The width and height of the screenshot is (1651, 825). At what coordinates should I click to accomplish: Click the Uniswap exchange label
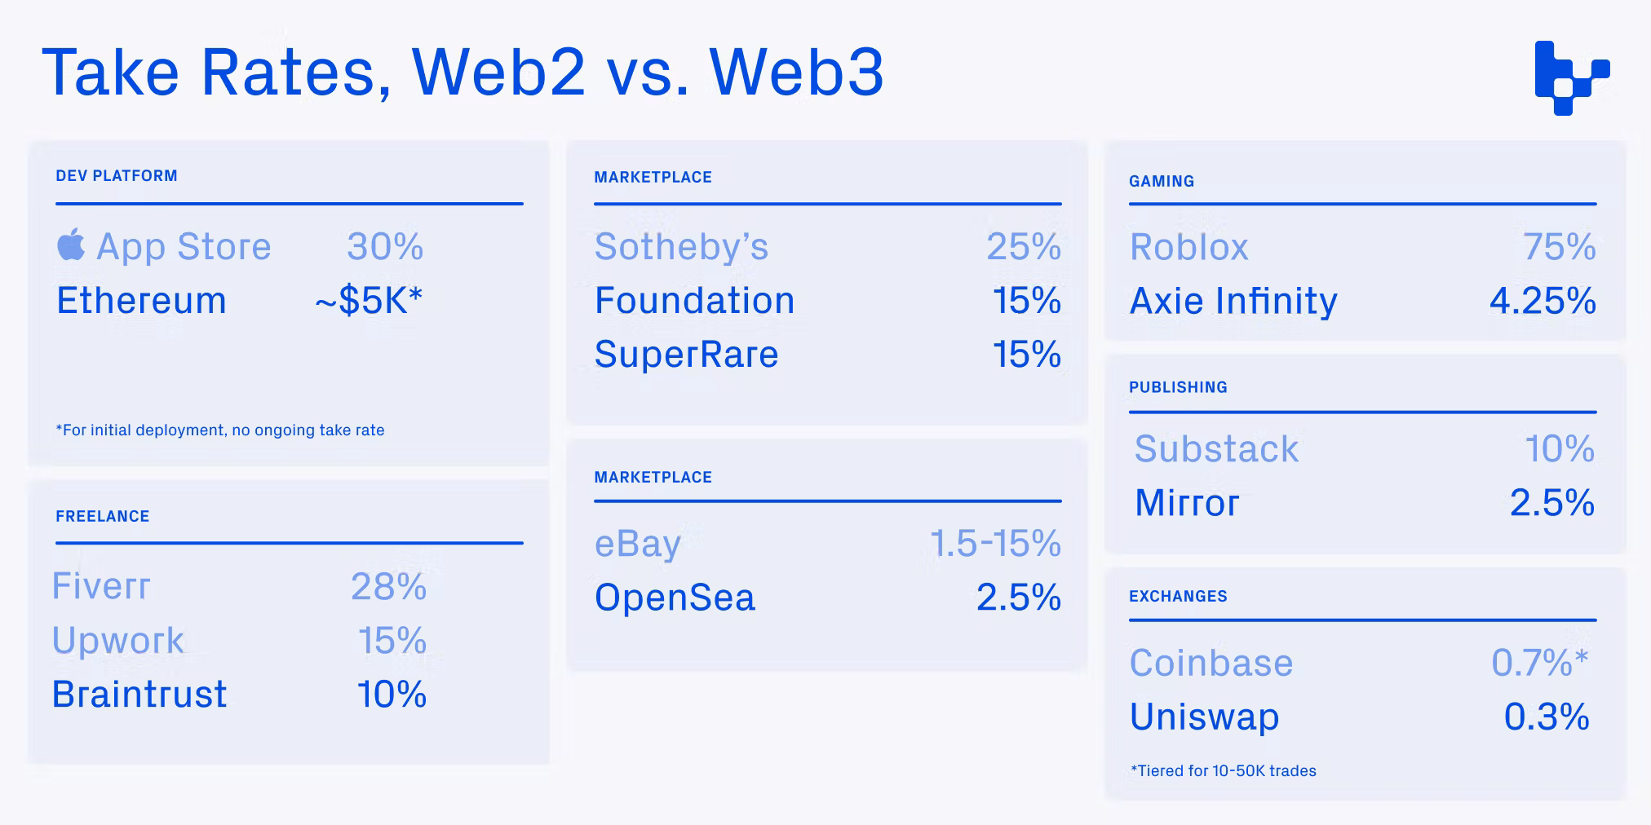tap(1204, 717)
